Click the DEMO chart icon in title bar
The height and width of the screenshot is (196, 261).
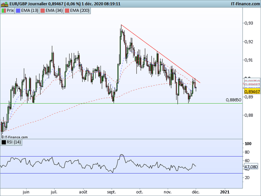click(5, 4)
